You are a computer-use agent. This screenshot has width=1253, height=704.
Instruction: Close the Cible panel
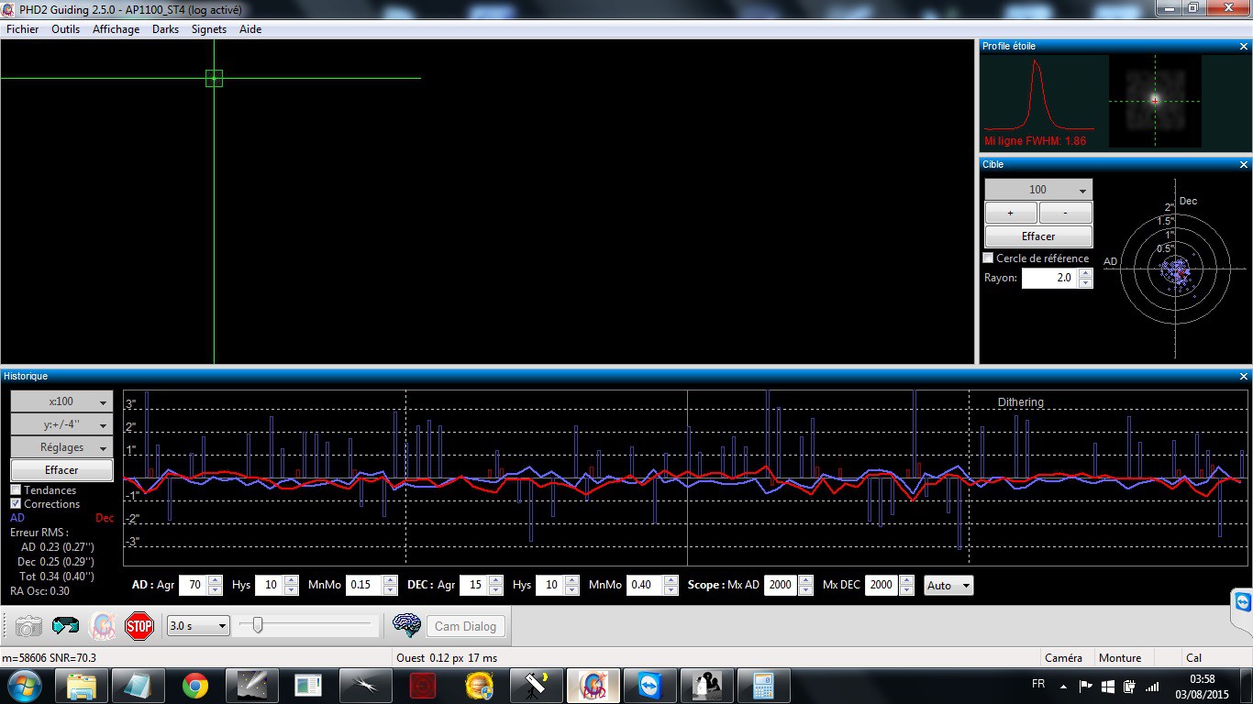tap(1244, 165)
